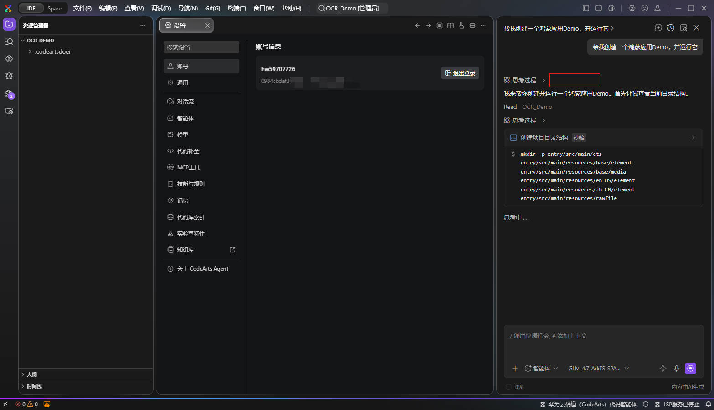The height and width of the screenshot is (410, 714).
Task: Open the 编辑(E) menu
Action: click(x=108, y=8)
